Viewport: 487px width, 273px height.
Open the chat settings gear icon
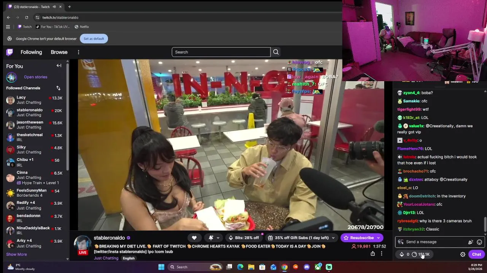(x=463, y=254)
